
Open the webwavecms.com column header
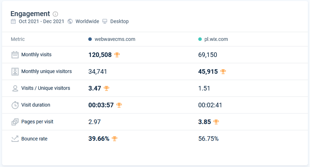[115, 39]
